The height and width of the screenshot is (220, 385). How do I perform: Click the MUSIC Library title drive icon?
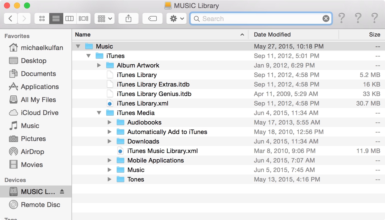point(168,5)
